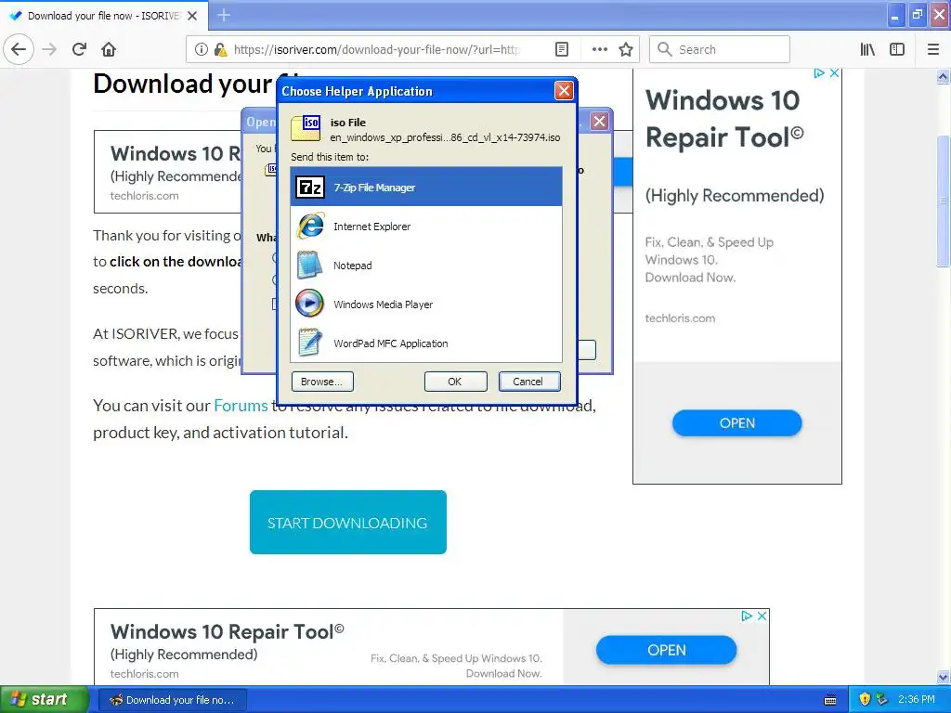Viewport: 951px width, 713px height.
Task: Toggle reader view icon in address bar
Action: [x=562, y=49]
